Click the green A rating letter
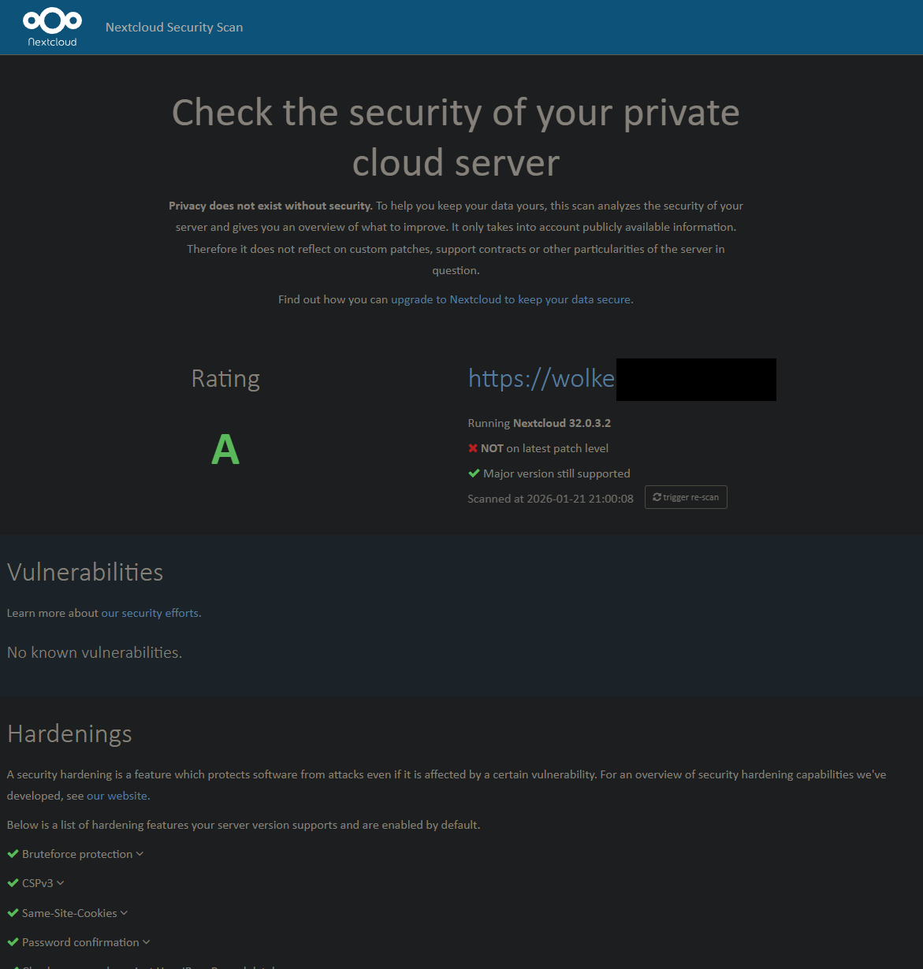Screen dimensions: 923x969 click(225, 450)
